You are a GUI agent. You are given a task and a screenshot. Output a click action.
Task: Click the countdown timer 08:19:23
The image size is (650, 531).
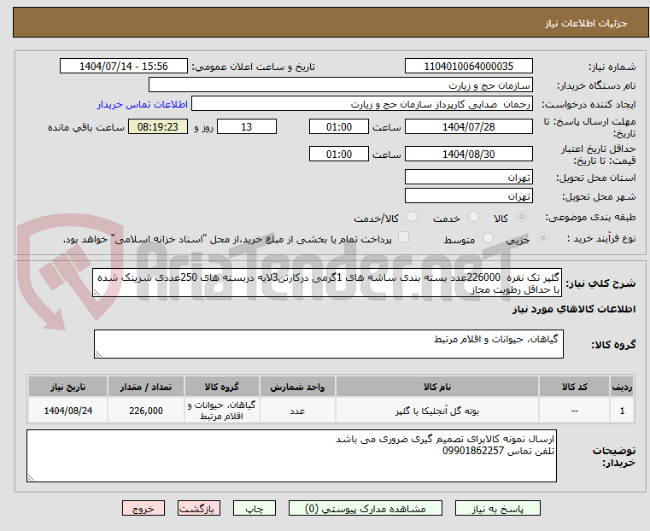coord(157,126)
